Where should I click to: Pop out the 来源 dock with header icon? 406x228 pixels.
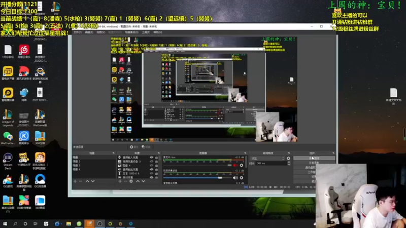click(x=159, y=153)
